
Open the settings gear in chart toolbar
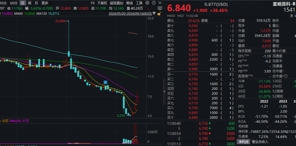point(147,3)
